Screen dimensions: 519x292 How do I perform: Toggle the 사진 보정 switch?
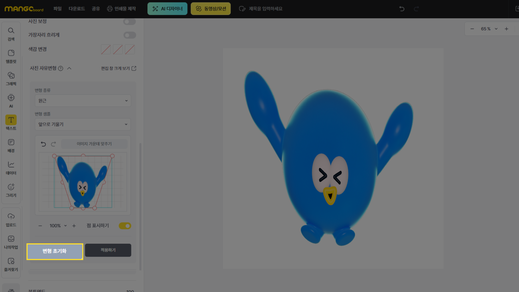(129, 21)
